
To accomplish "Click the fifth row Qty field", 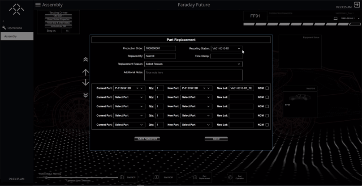I will click(159, 125).
